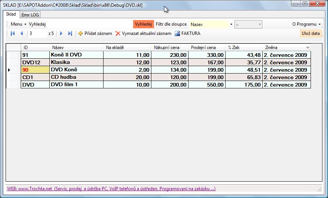328x198 pixels.
Task: Click the Změna column sort arrow
Action: coord(308,48)
